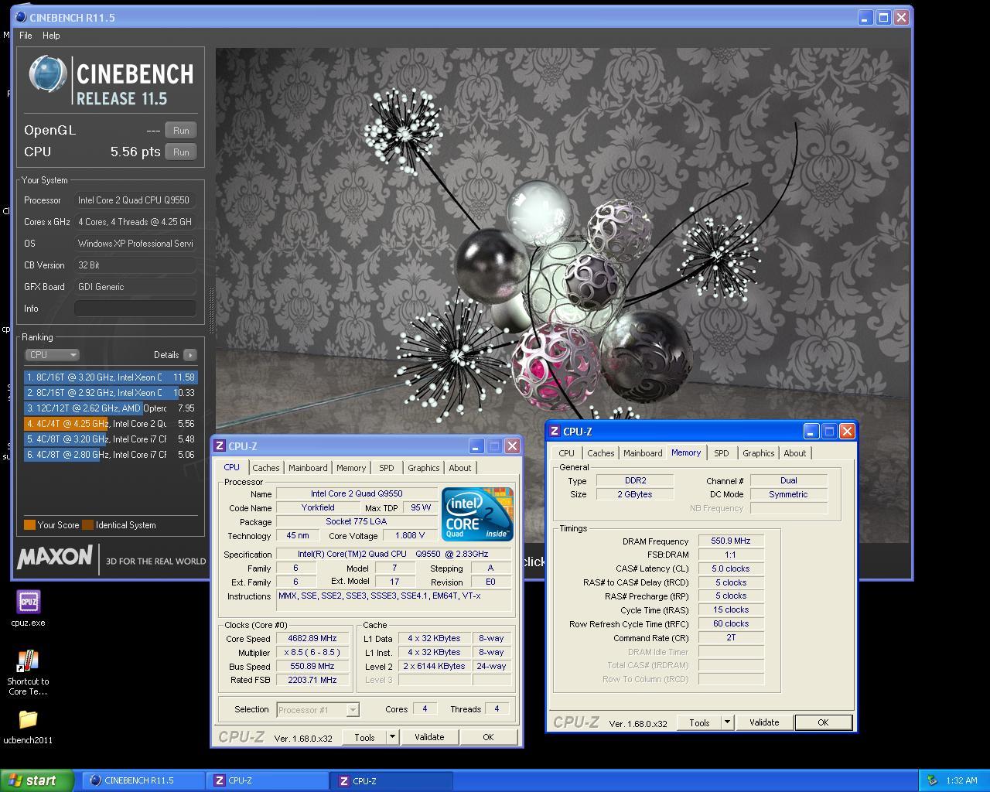This screenshot has width=990, height=792.
Task: Select ranking row 6 scoring 5.06
Action: (111, 455)
